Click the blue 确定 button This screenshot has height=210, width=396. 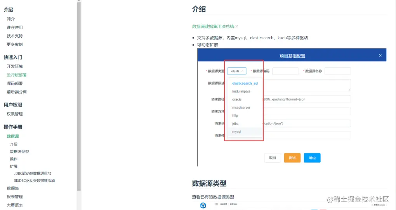[312, 158]
